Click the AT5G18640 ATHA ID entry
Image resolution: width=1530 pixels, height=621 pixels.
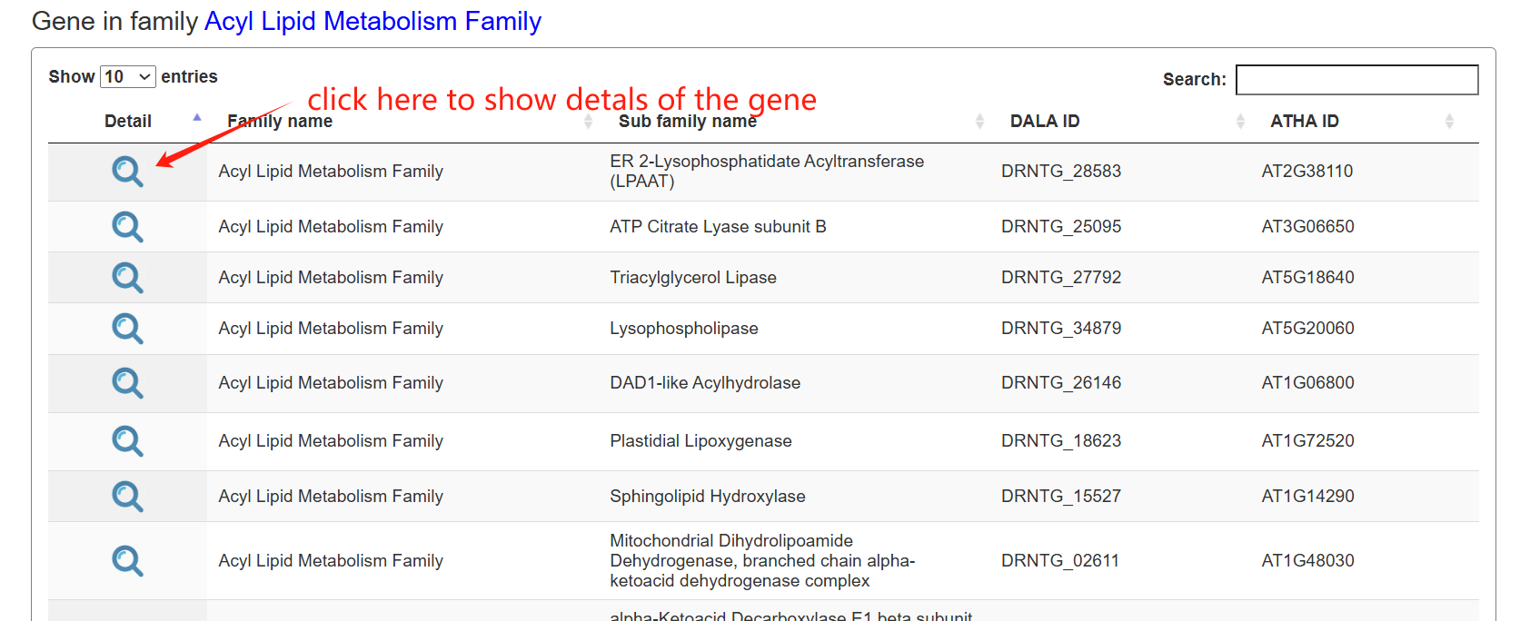(1307, 277)
